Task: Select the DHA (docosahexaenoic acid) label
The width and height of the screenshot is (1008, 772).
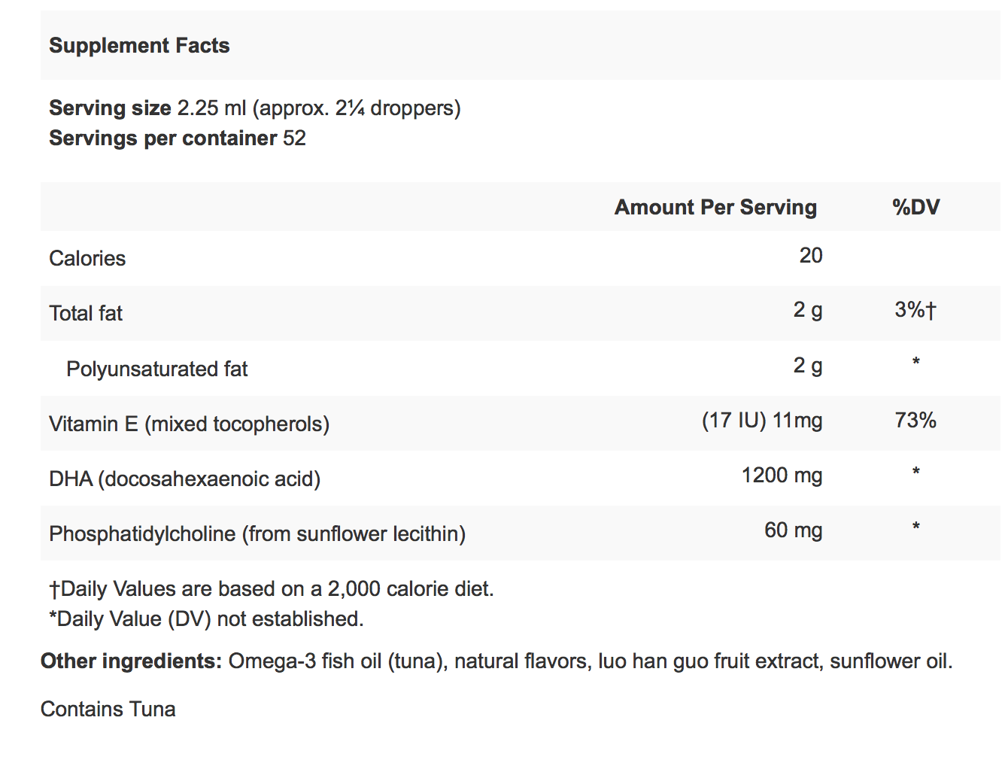Action: (x=184, y=479)
